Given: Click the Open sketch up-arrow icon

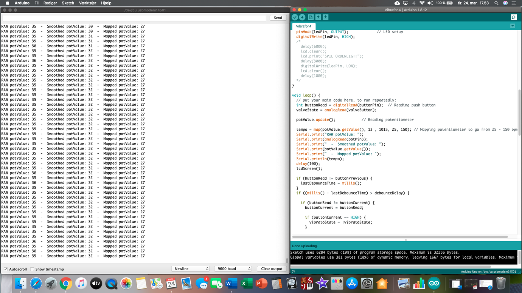Looking at the screenshot, I should point(318,17).
